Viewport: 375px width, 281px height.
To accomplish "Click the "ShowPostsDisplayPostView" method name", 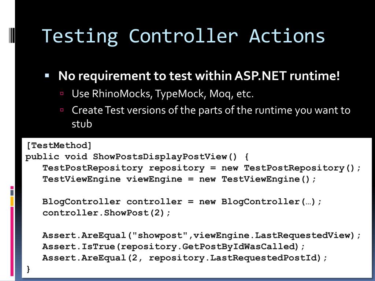I will point(160,157).
